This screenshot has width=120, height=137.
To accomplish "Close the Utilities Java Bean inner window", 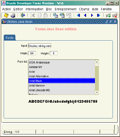I will [115, 22].
